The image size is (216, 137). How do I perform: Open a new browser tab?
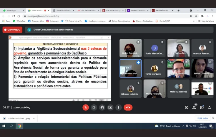178,10
